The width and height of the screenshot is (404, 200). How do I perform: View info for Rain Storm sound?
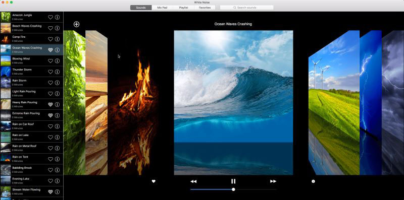click(x=57, y=83)
